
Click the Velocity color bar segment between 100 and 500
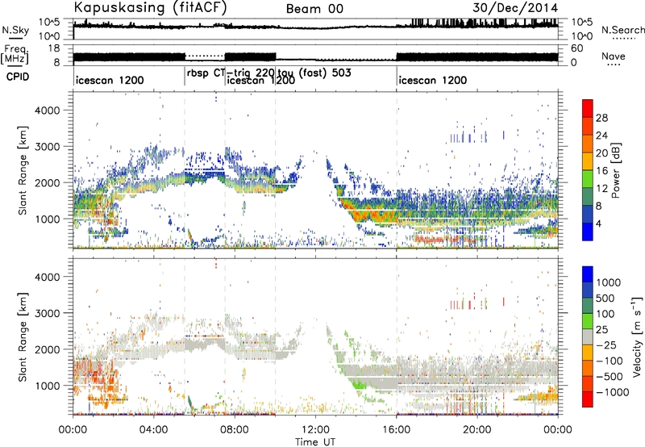pyautogui.click(x=588, y=306)
